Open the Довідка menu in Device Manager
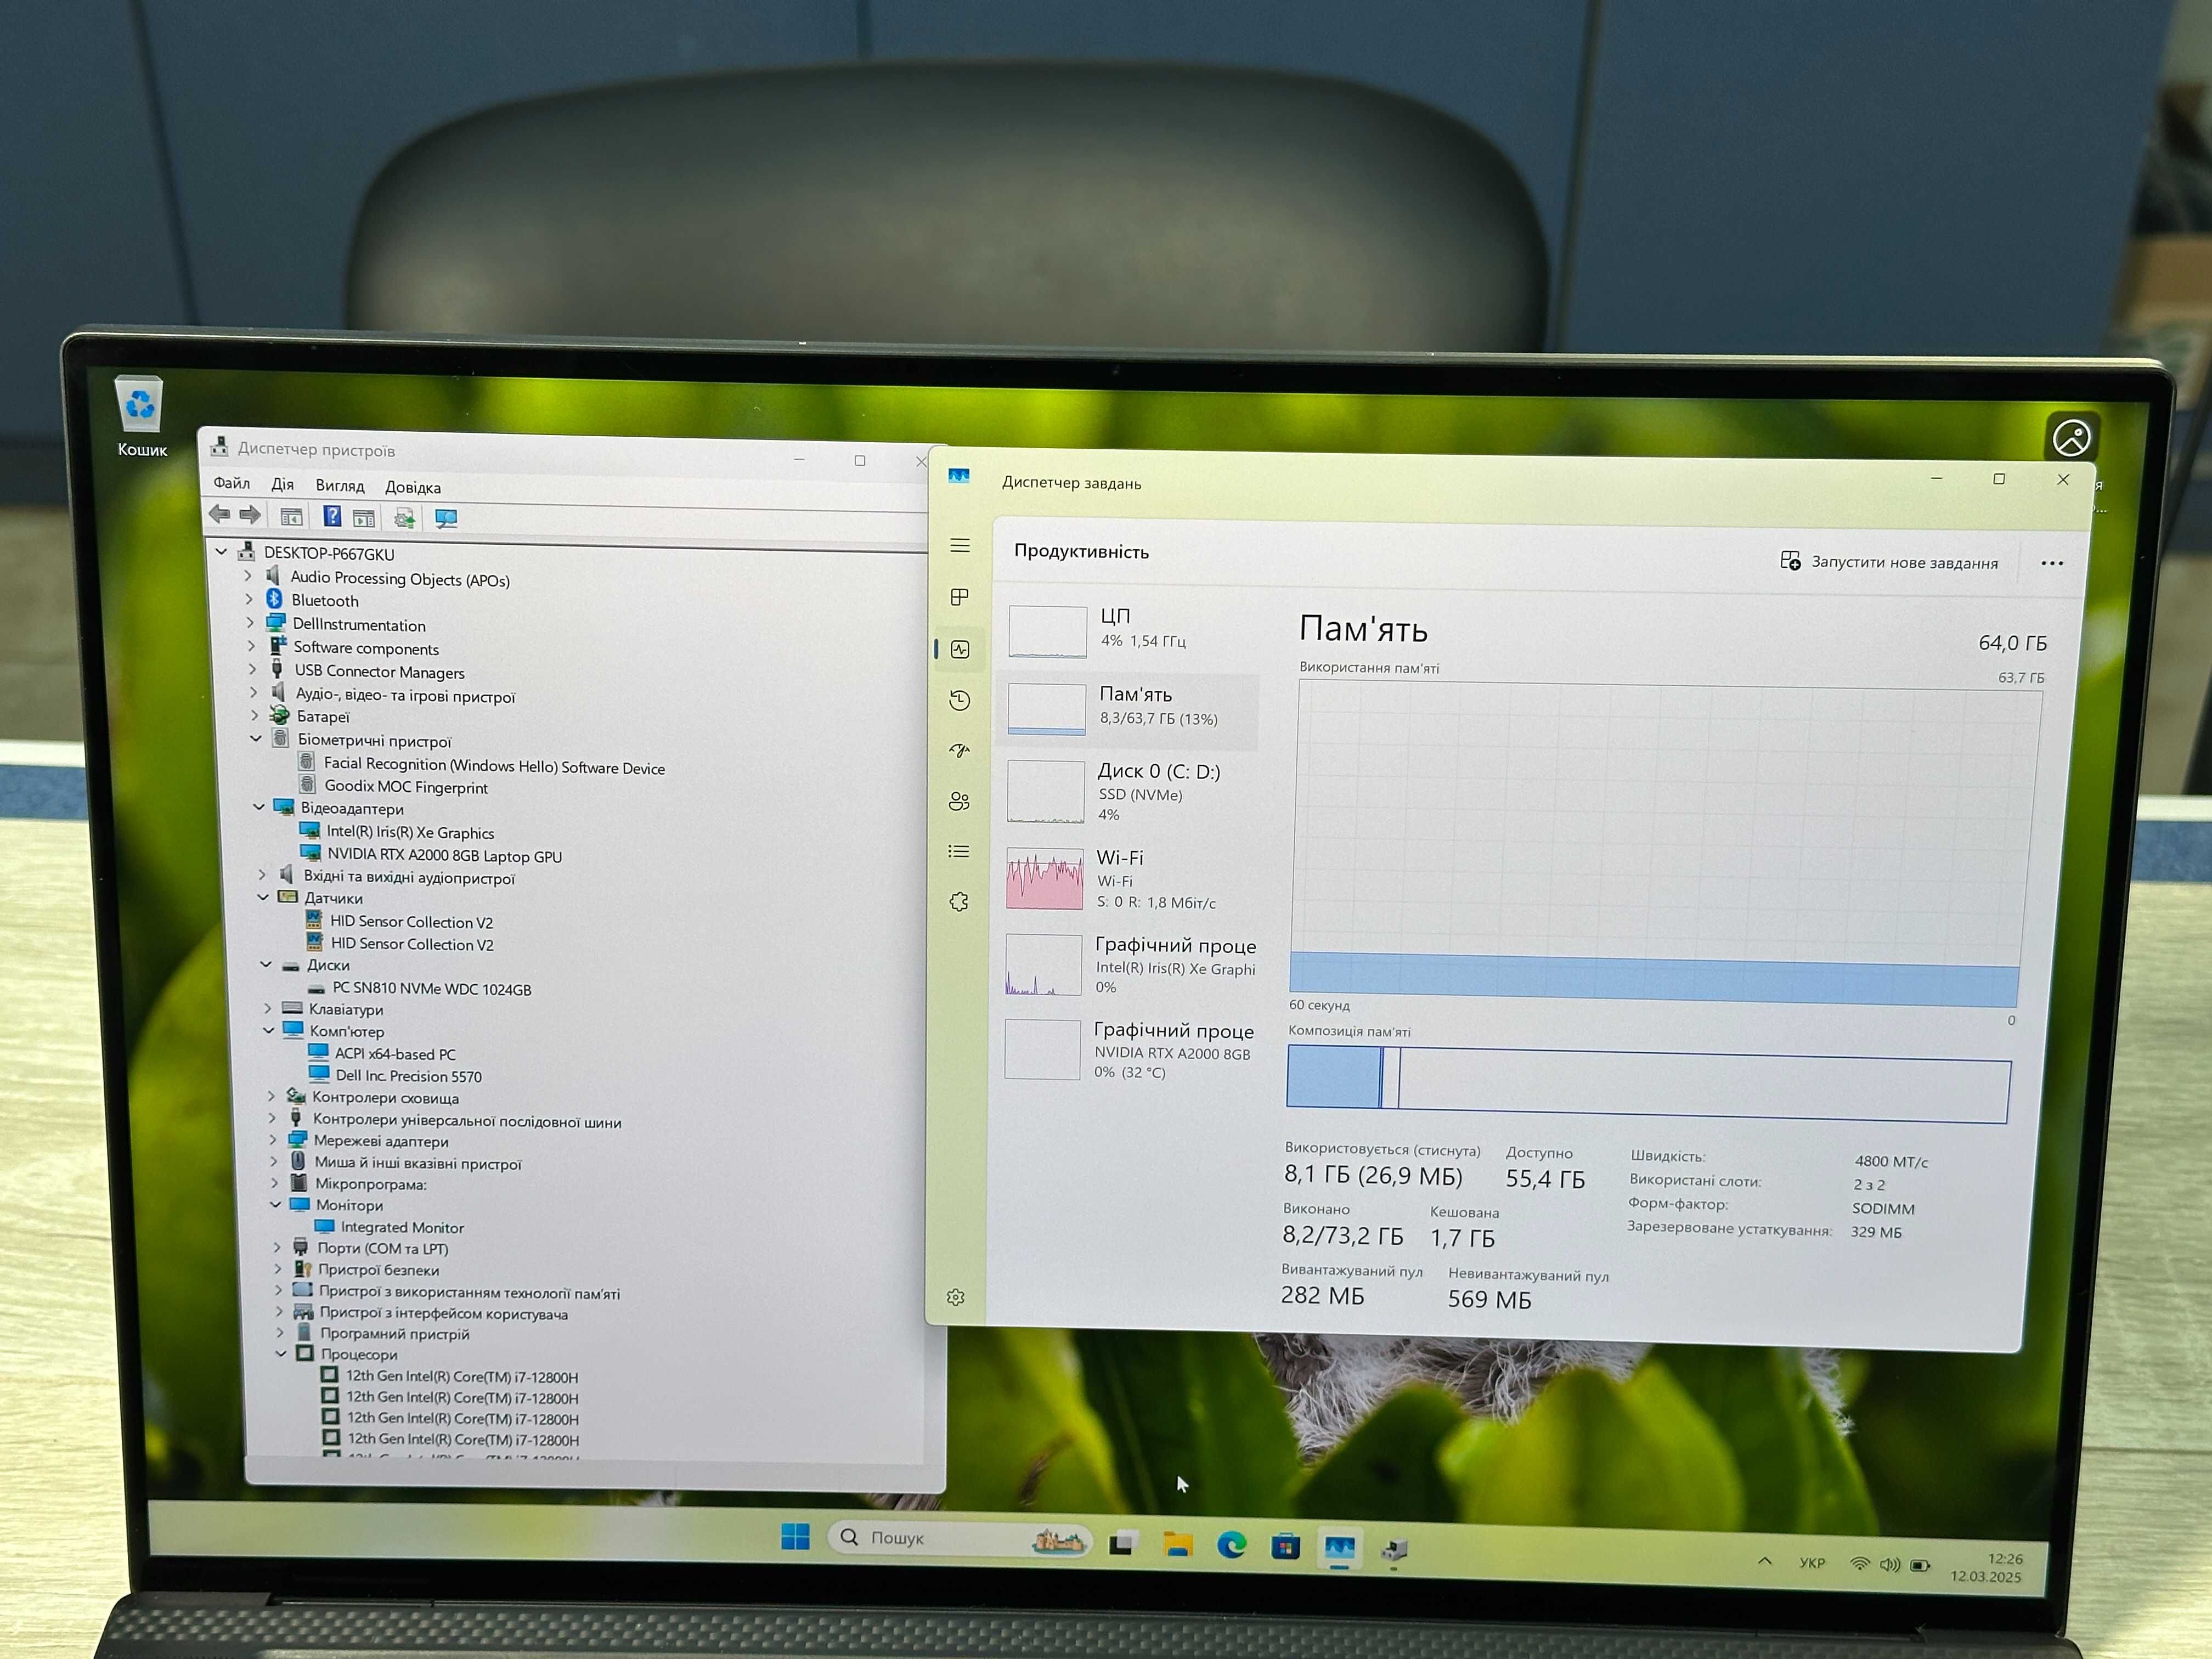The width and height of the screenshot is (2212, 1659). coord(413,487)
